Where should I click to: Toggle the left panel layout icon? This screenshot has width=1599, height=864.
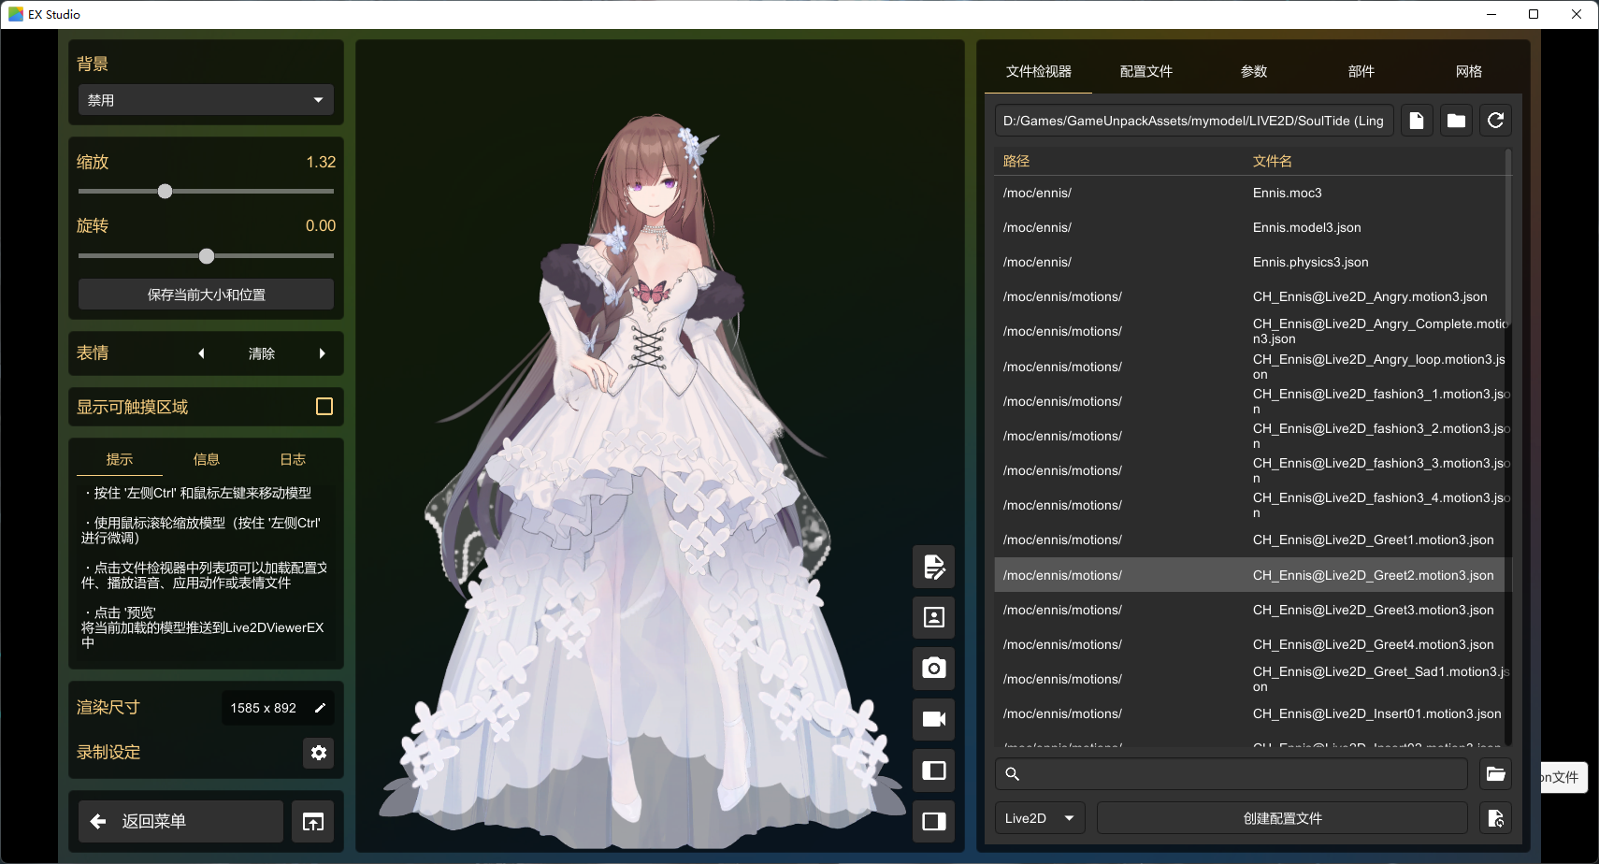point(933,770)
